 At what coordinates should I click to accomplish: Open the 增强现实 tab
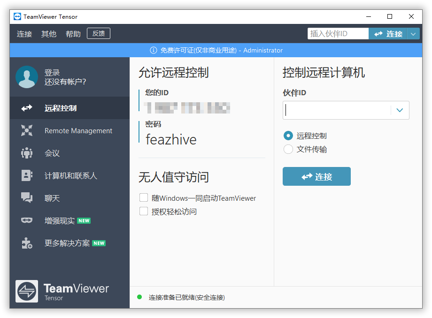point(69,220)
